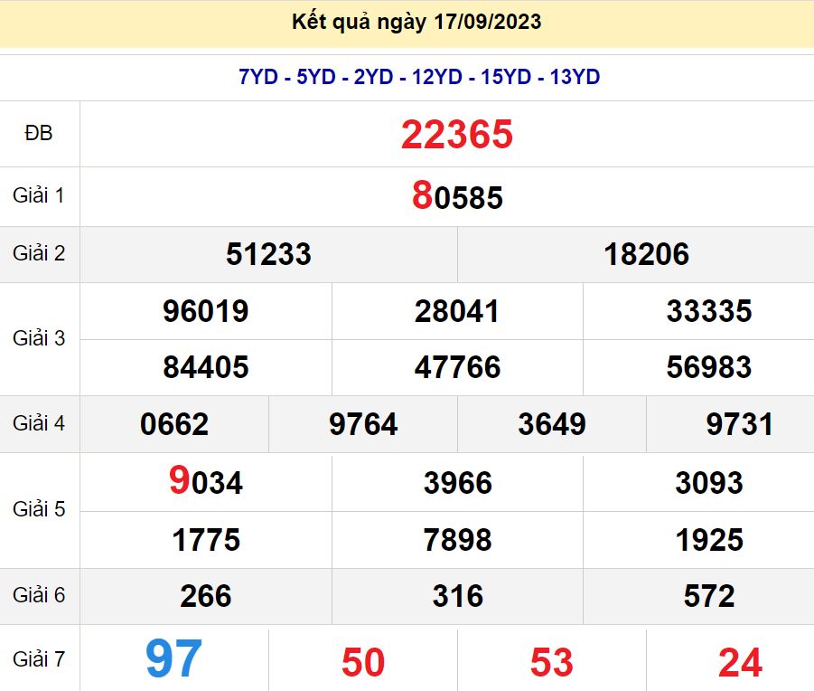Select the Giải 6 number 572
814x691 pixels.
click(x=708, y=597)
